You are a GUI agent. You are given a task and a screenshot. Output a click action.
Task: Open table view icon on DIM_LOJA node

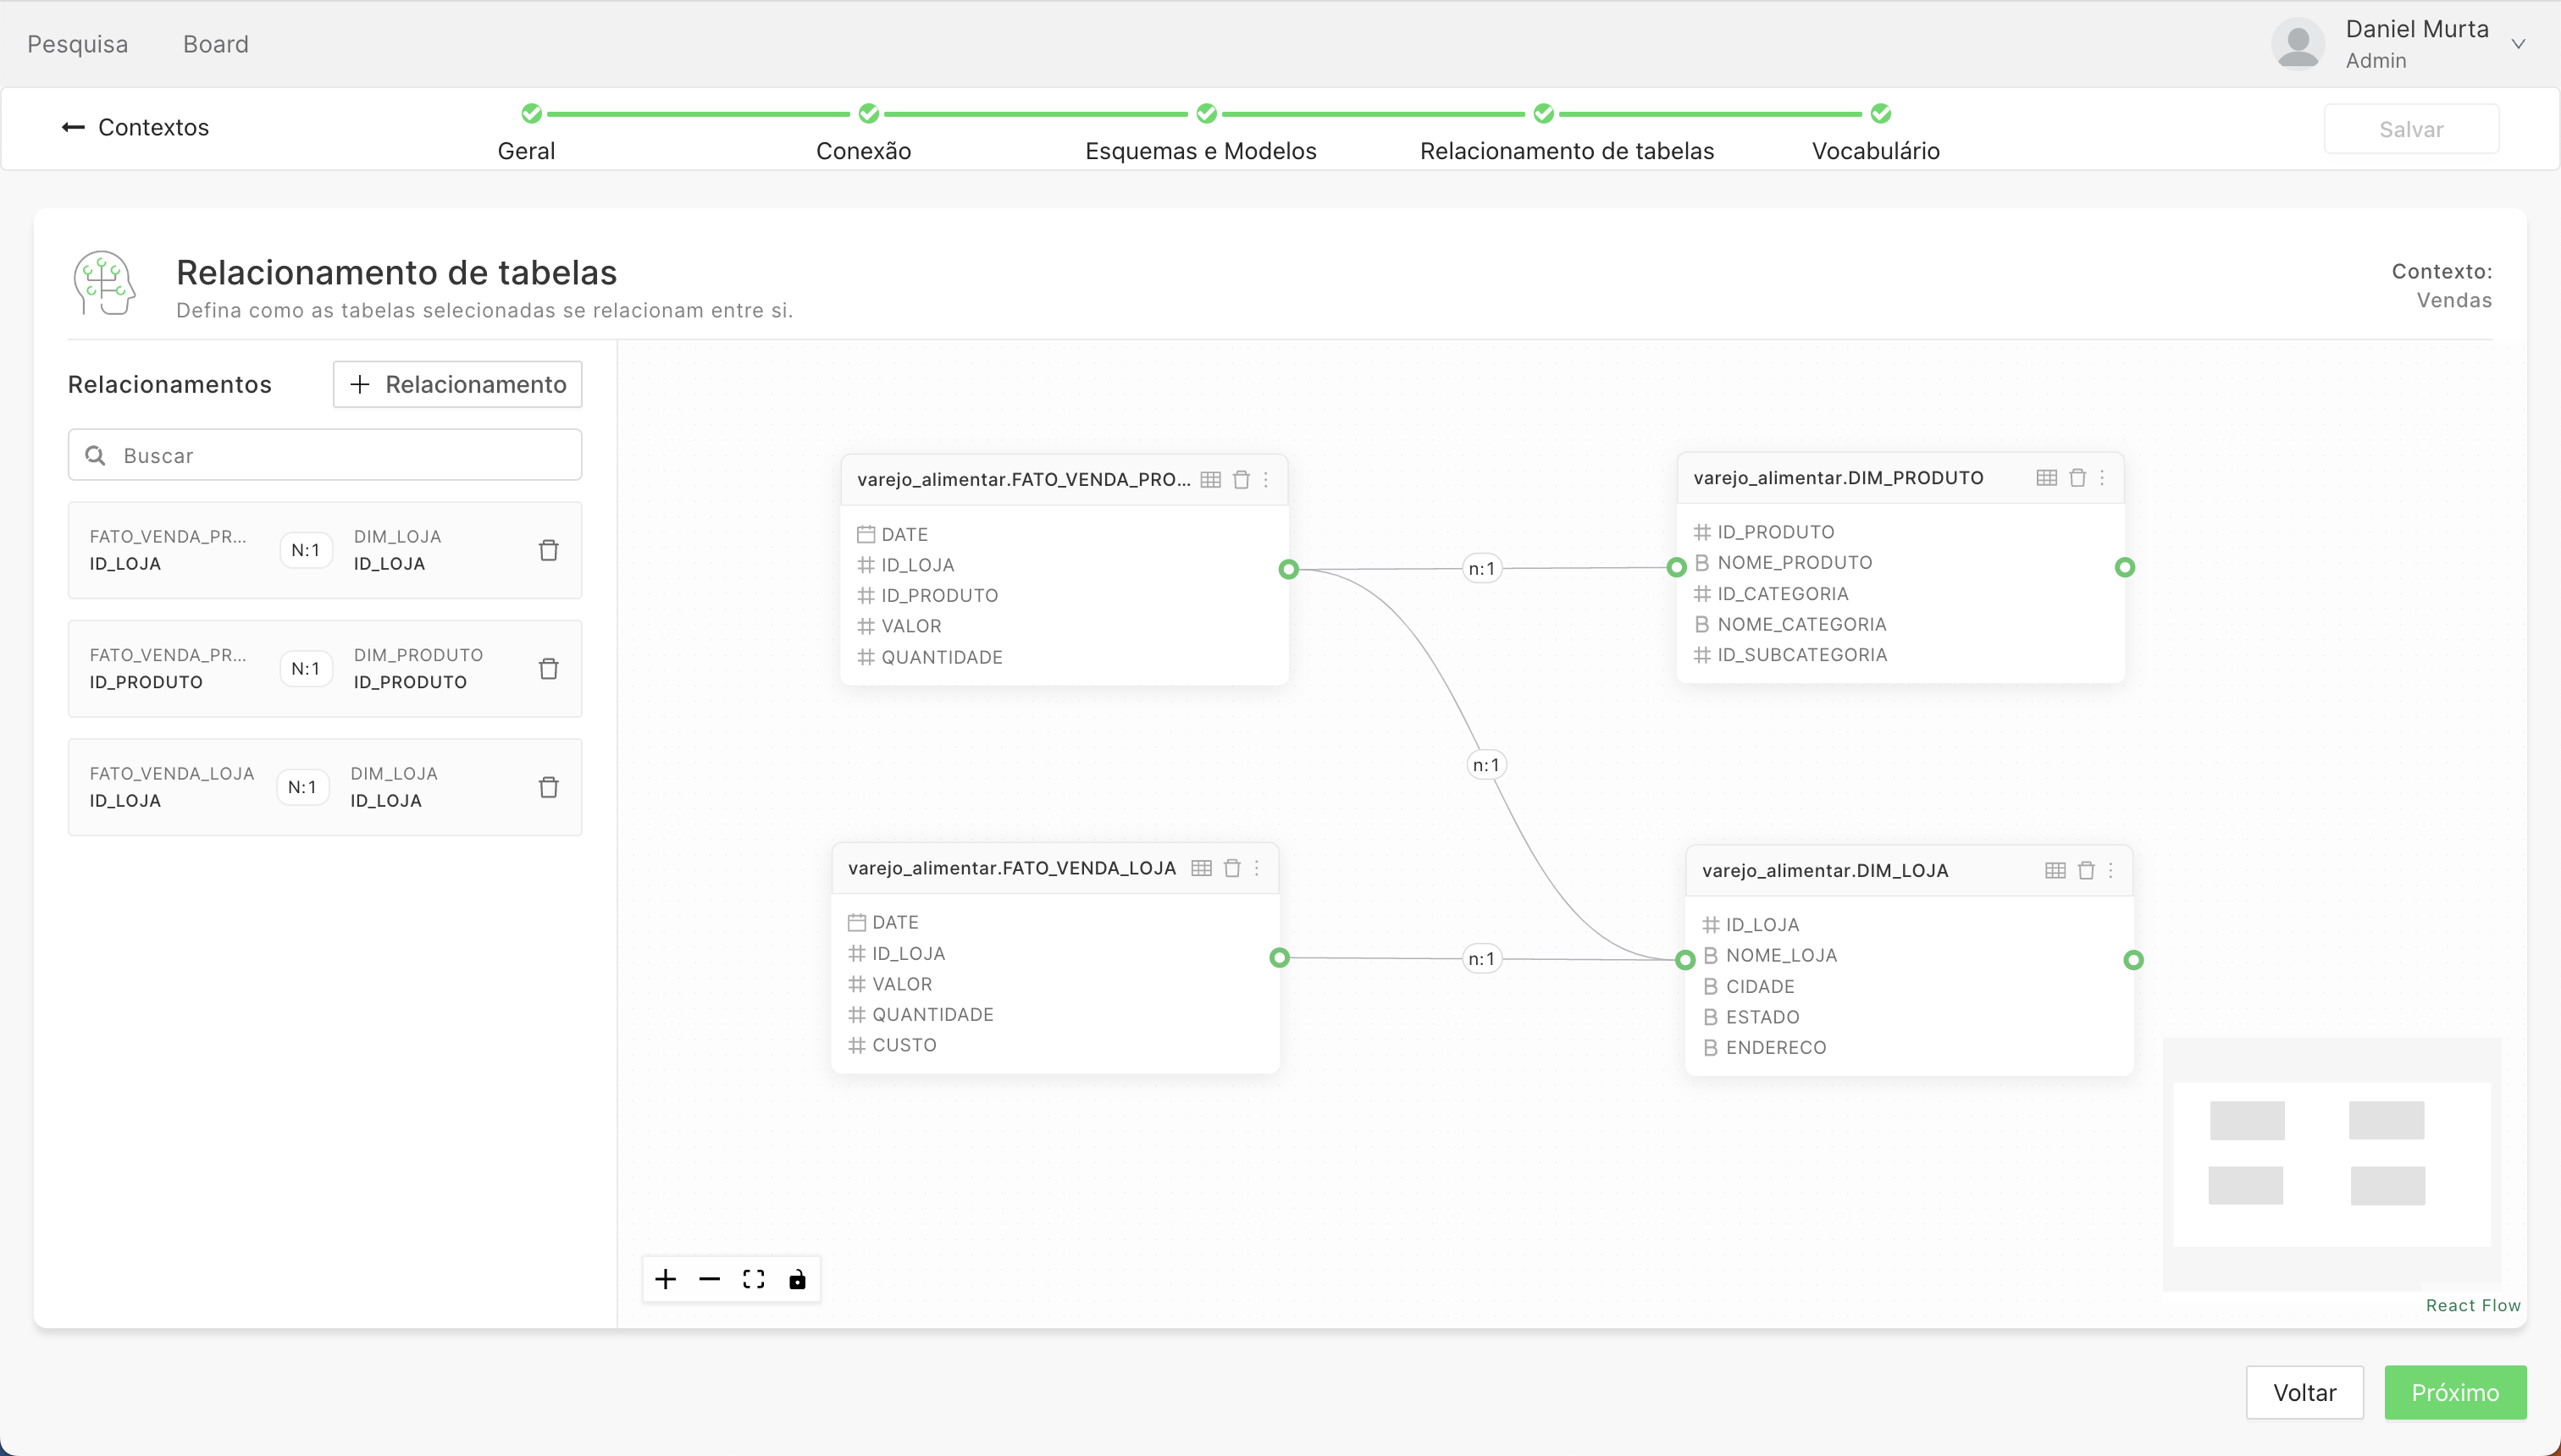tap(2055, 870)
